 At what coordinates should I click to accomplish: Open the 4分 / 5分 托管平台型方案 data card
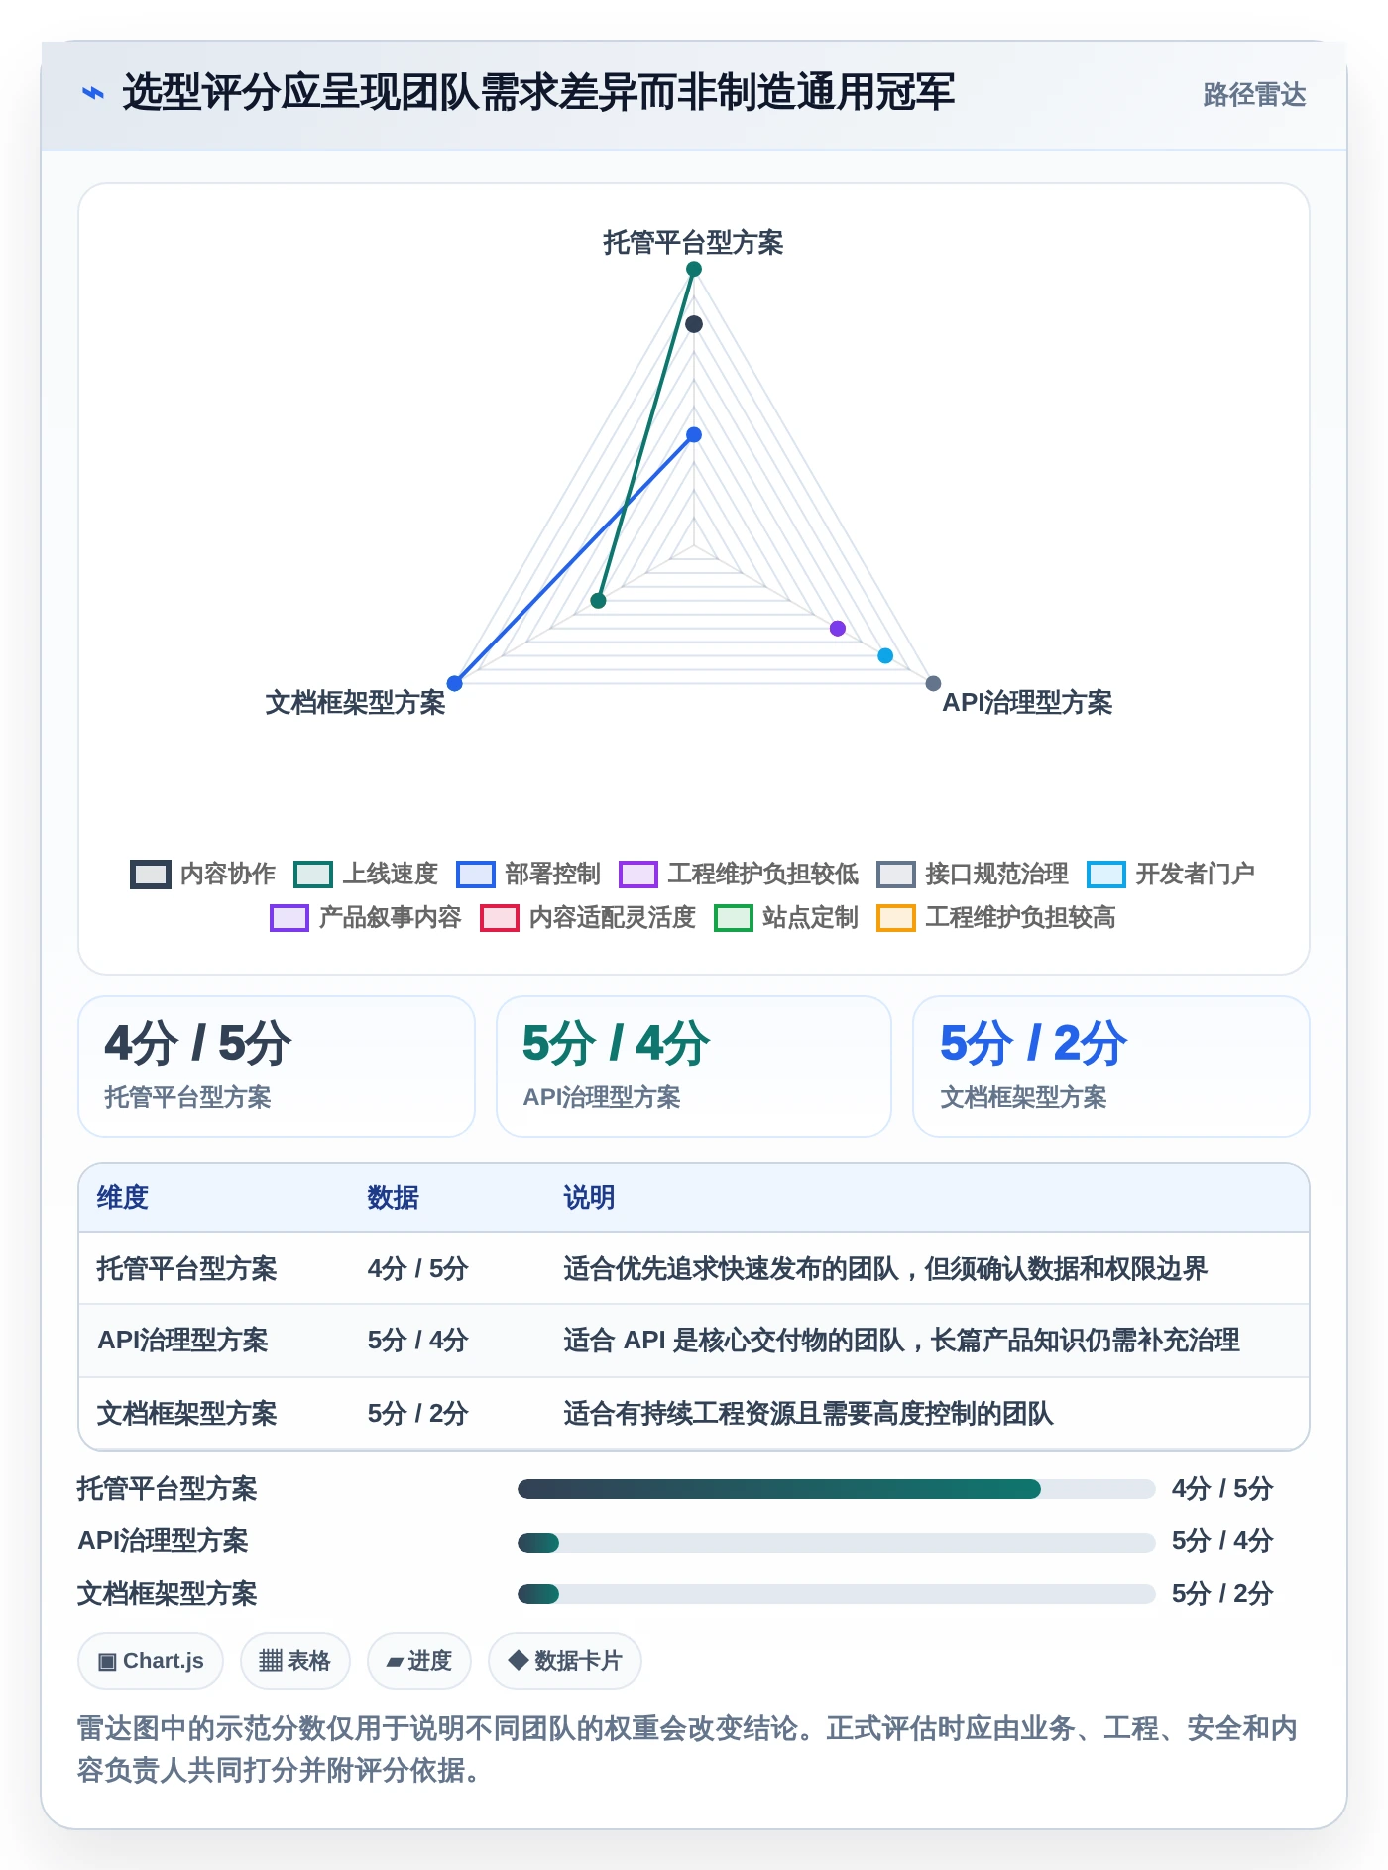(x=277, y=1067)
